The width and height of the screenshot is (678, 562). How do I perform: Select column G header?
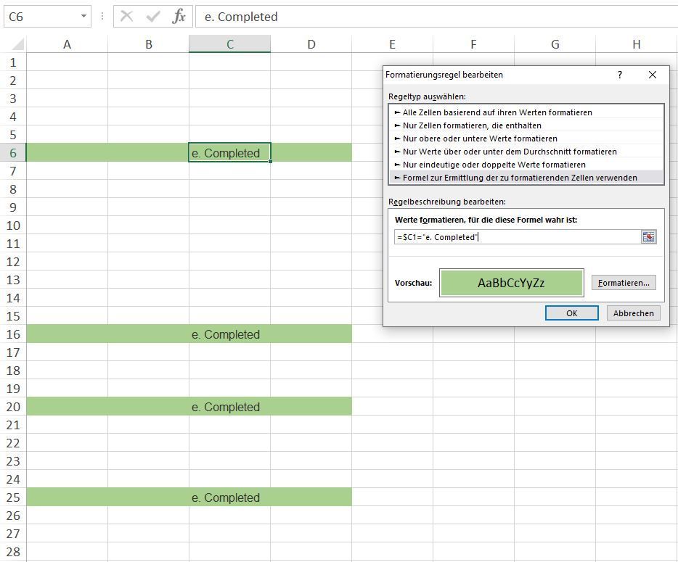click(x=555, y=44)
